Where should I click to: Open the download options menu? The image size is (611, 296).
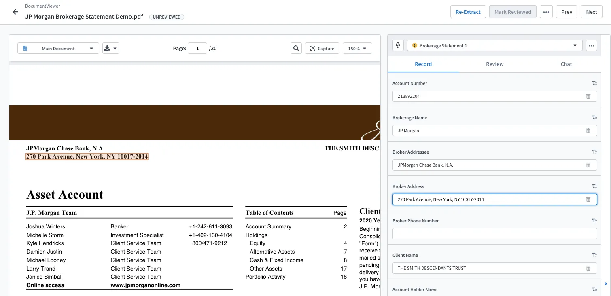coord(111,49)
